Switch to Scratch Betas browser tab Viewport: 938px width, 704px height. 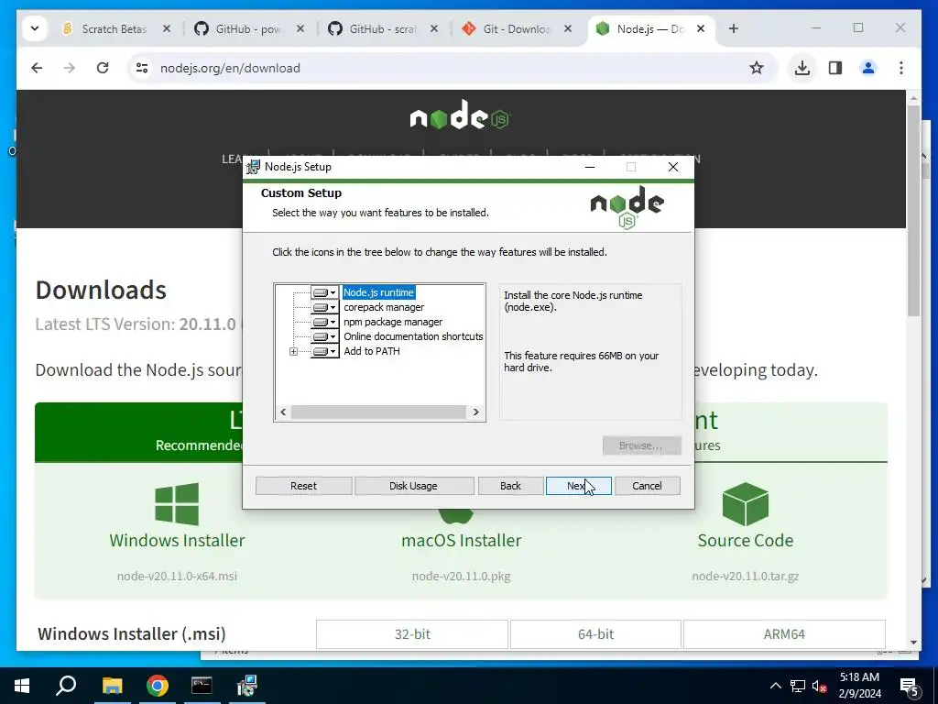point(114,28)
